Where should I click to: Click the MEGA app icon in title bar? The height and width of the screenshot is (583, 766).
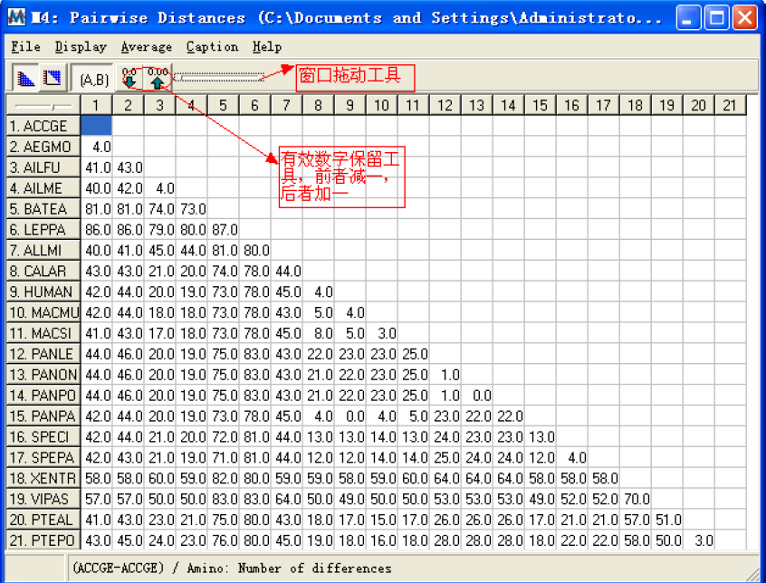(17, 17)
